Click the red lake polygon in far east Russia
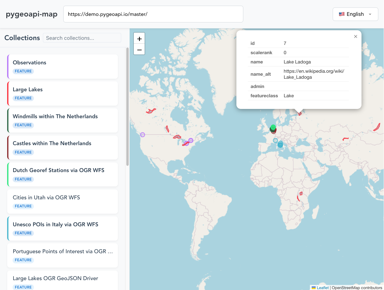The height and width of the screenshot is (290, 384). point(377,127)
